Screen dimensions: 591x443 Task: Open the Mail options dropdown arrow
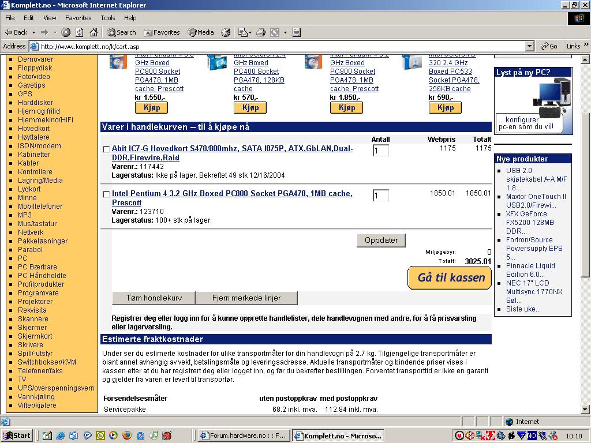tap(250, 32)
